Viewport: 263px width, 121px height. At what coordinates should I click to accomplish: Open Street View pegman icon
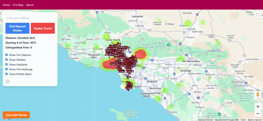pos(258,94)
